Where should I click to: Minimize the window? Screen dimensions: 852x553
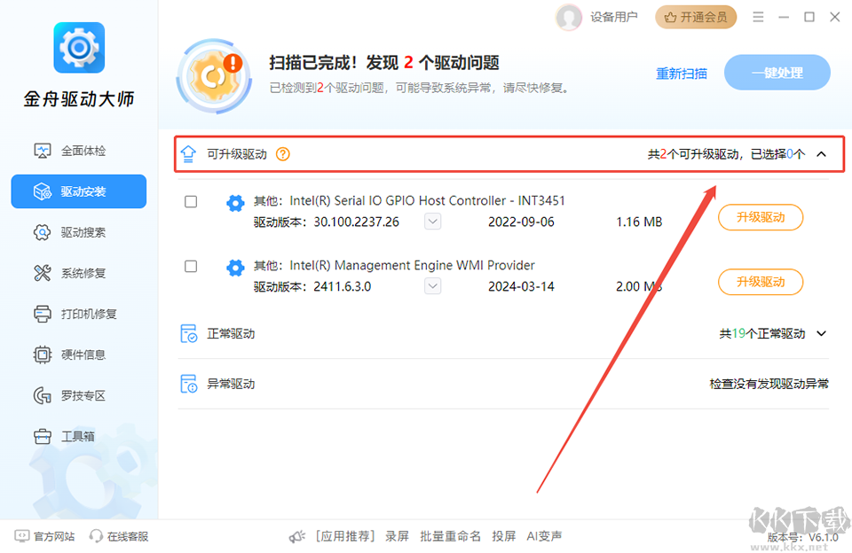784,18
